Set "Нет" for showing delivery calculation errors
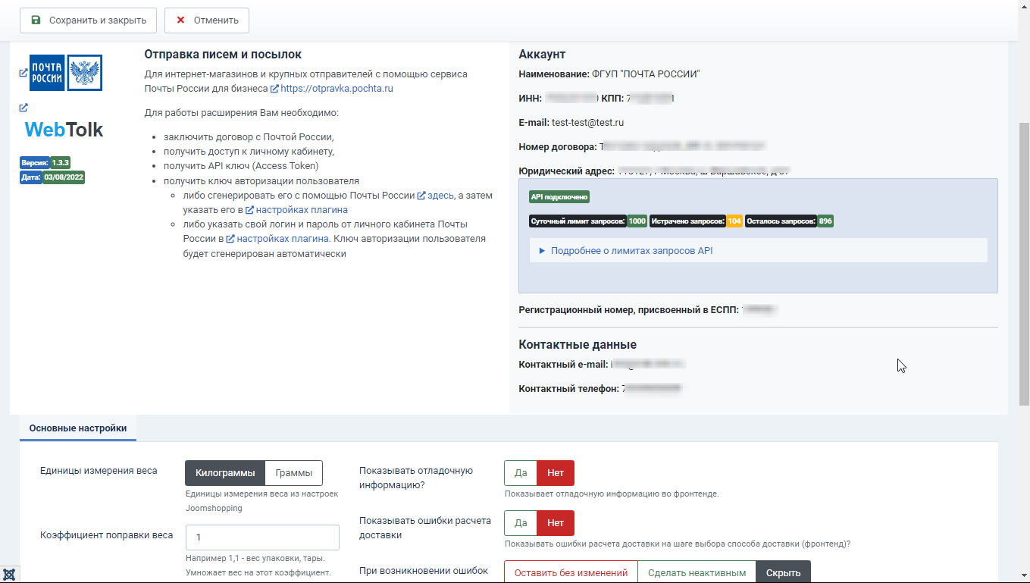The height and width of the screenshot is (583, 1030). (x=555, y=523)
